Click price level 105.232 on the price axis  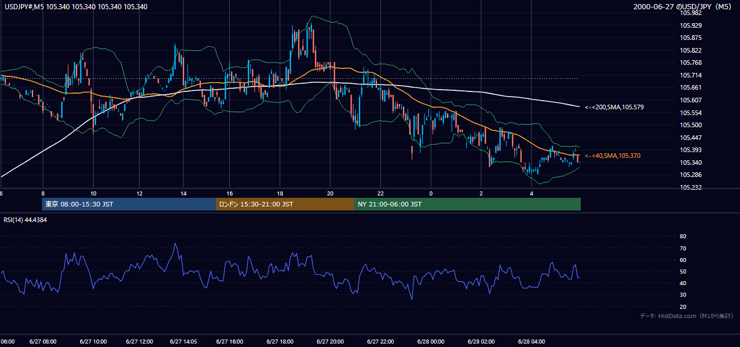[692, 187]
